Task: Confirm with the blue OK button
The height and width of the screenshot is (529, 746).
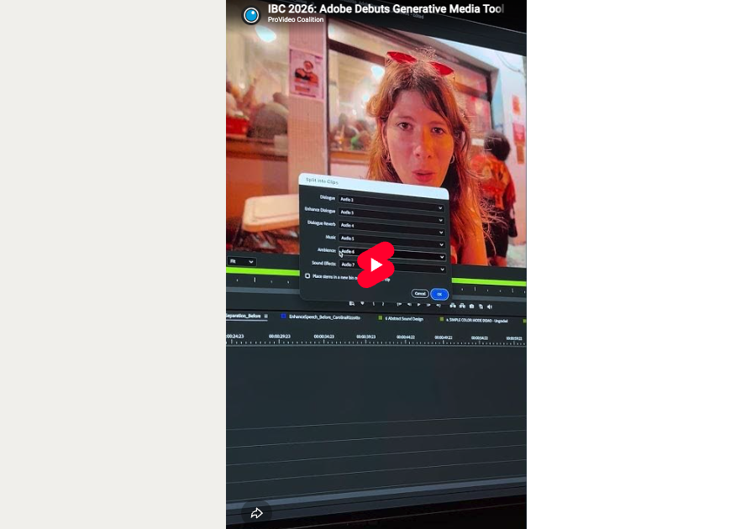Action: (439, 294)
